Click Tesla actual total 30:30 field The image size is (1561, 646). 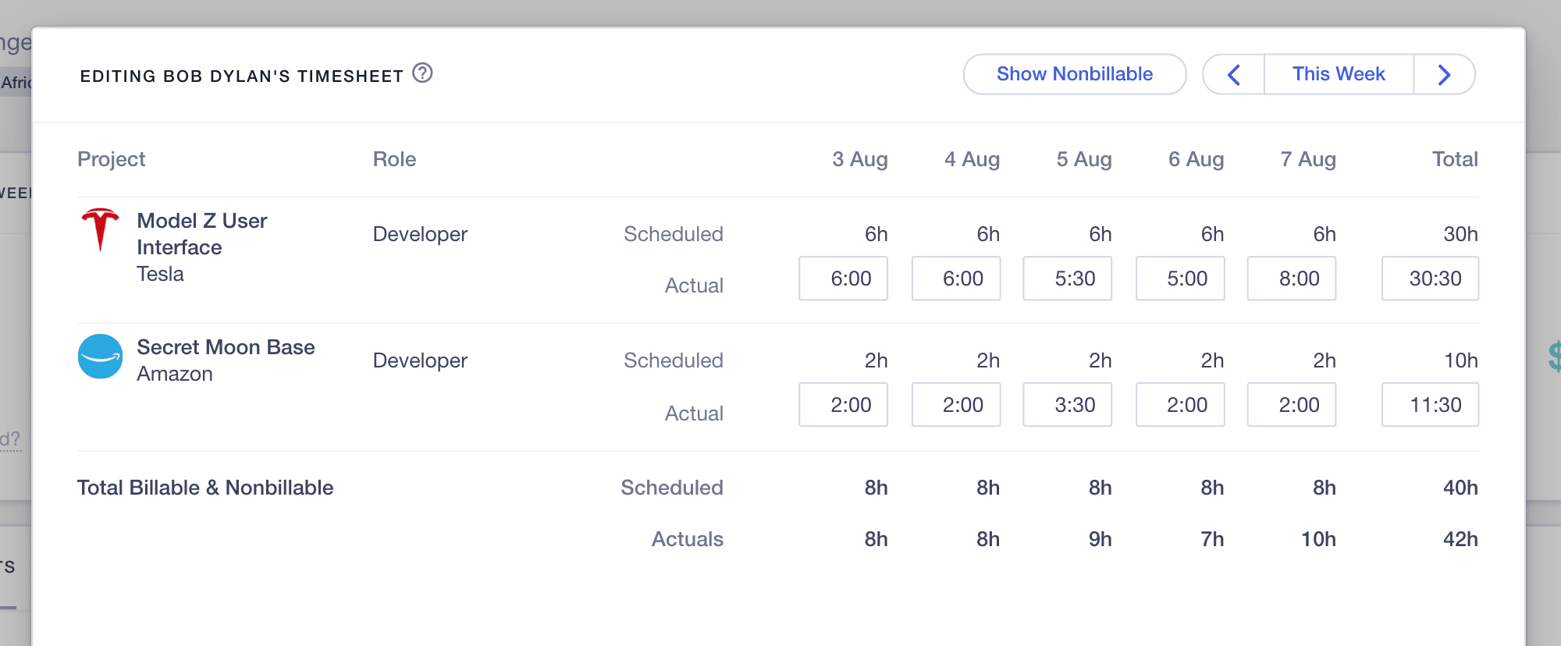1429,279
